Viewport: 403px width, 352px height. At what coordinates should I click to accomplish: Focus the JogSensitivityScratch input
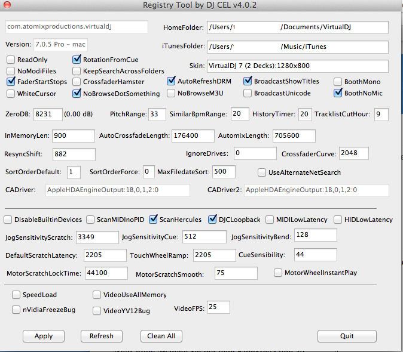coord(97,237)
